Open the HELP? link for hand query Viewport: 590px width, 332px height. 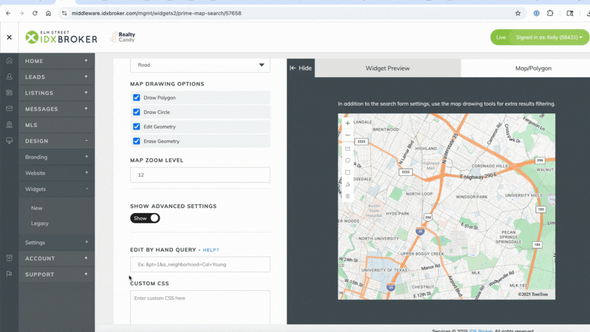tap(210, 250)
